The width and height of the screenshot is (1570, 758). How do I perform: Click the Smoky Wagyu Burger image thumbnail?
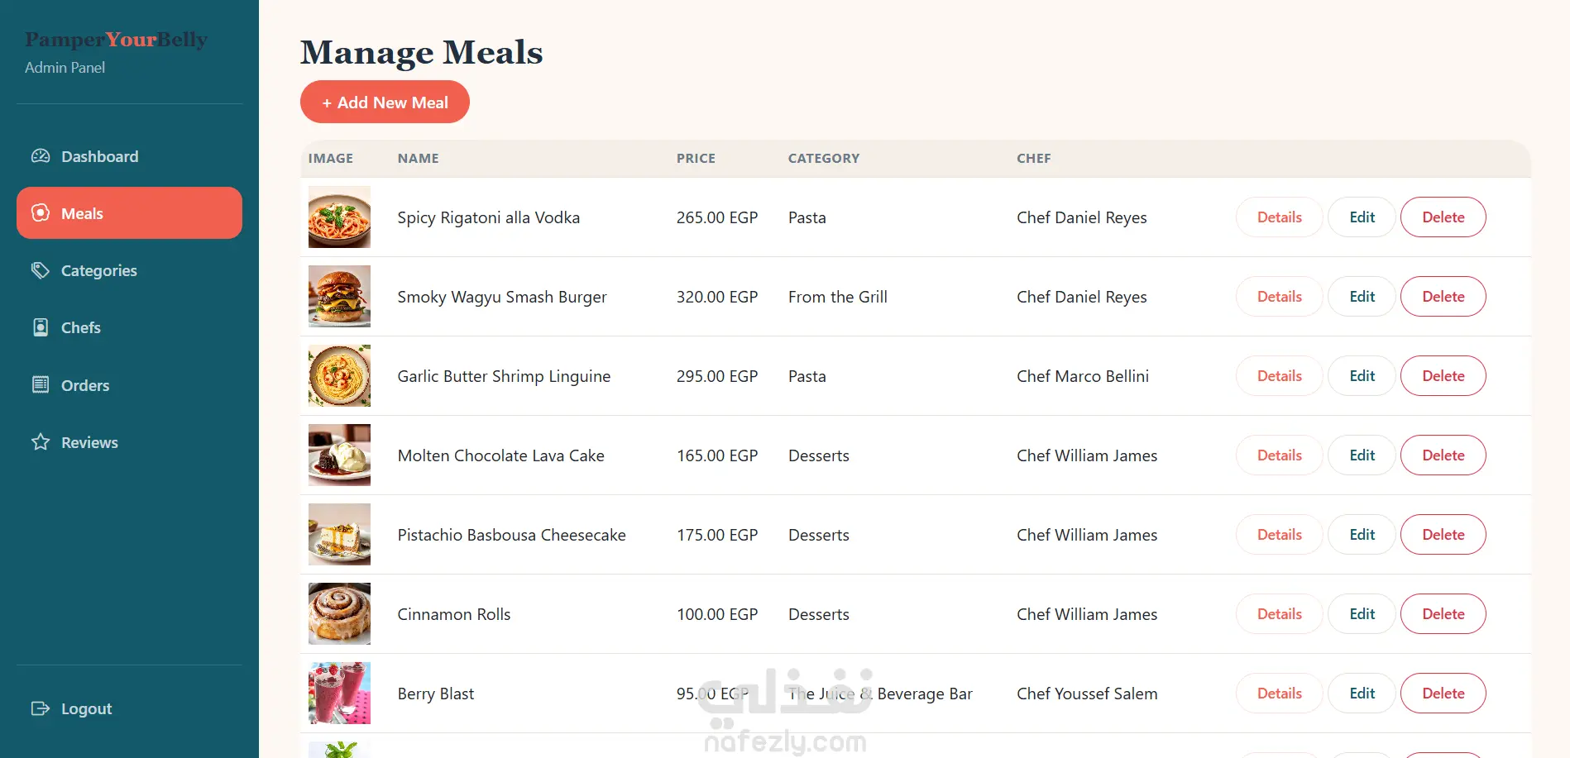click(x=339, y=296)
